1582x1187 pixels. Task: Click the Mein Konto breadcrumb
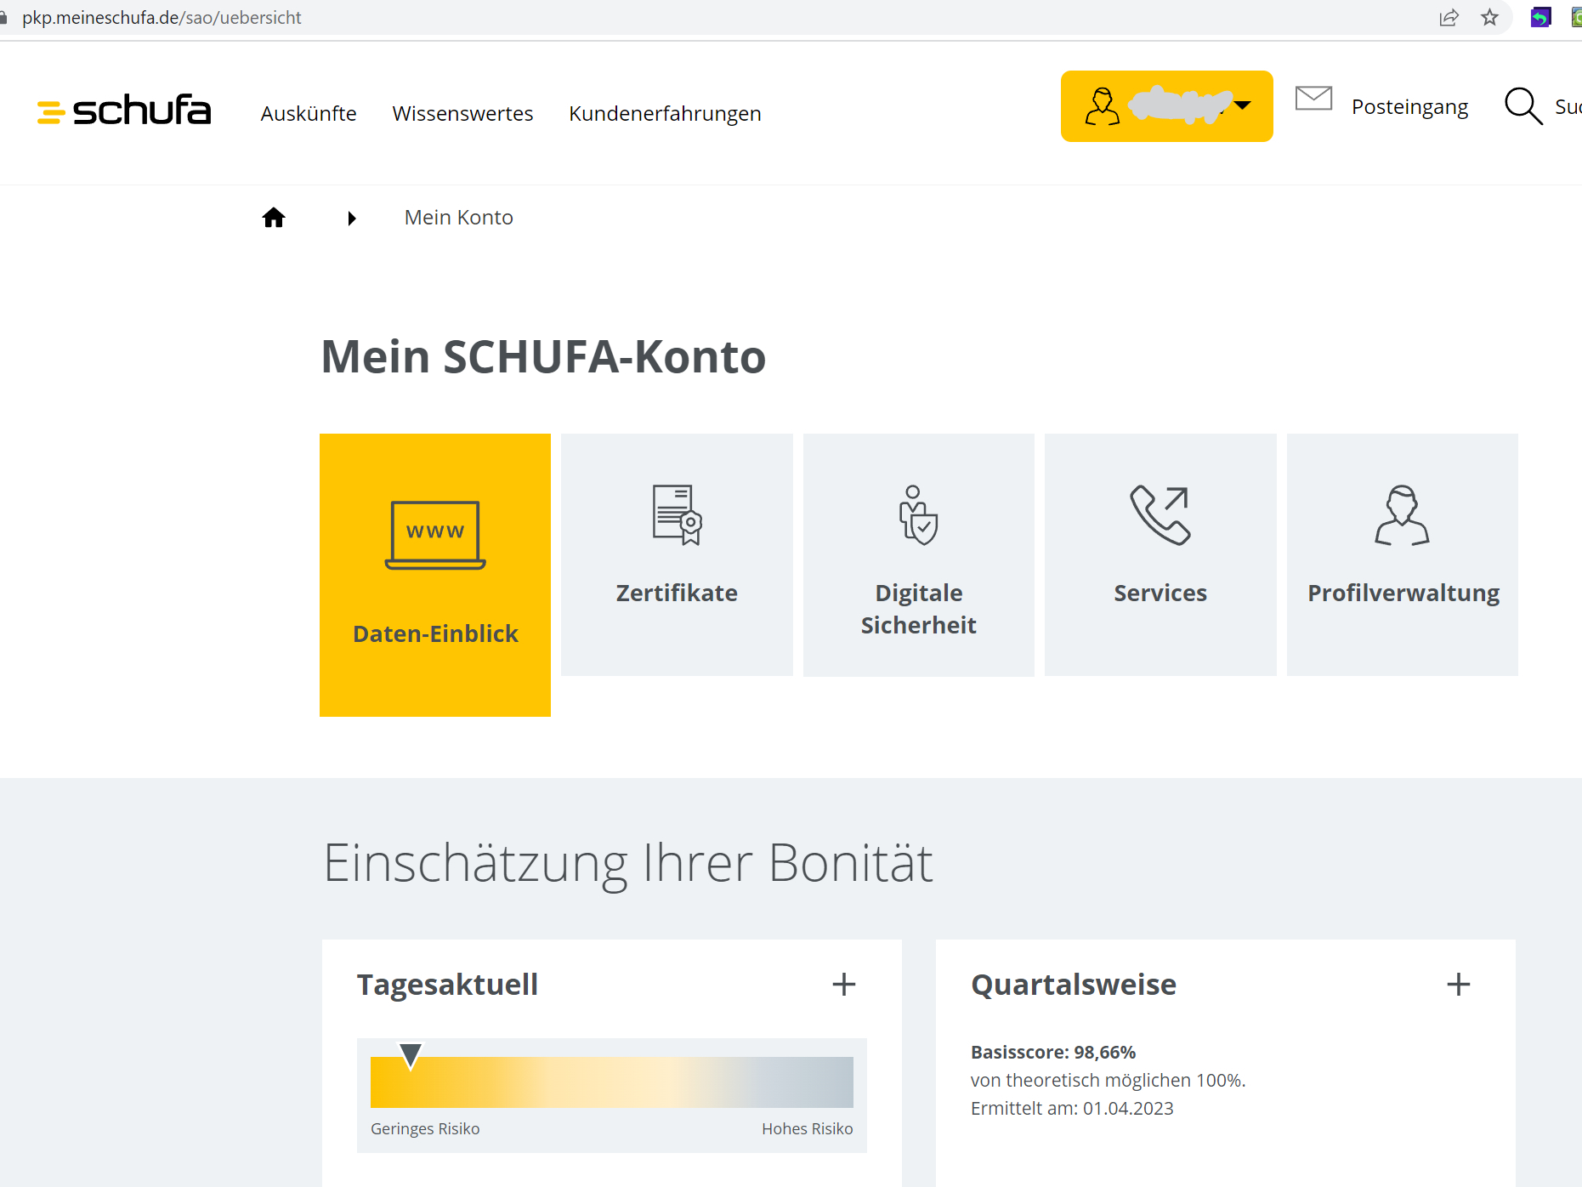[459, 218]
